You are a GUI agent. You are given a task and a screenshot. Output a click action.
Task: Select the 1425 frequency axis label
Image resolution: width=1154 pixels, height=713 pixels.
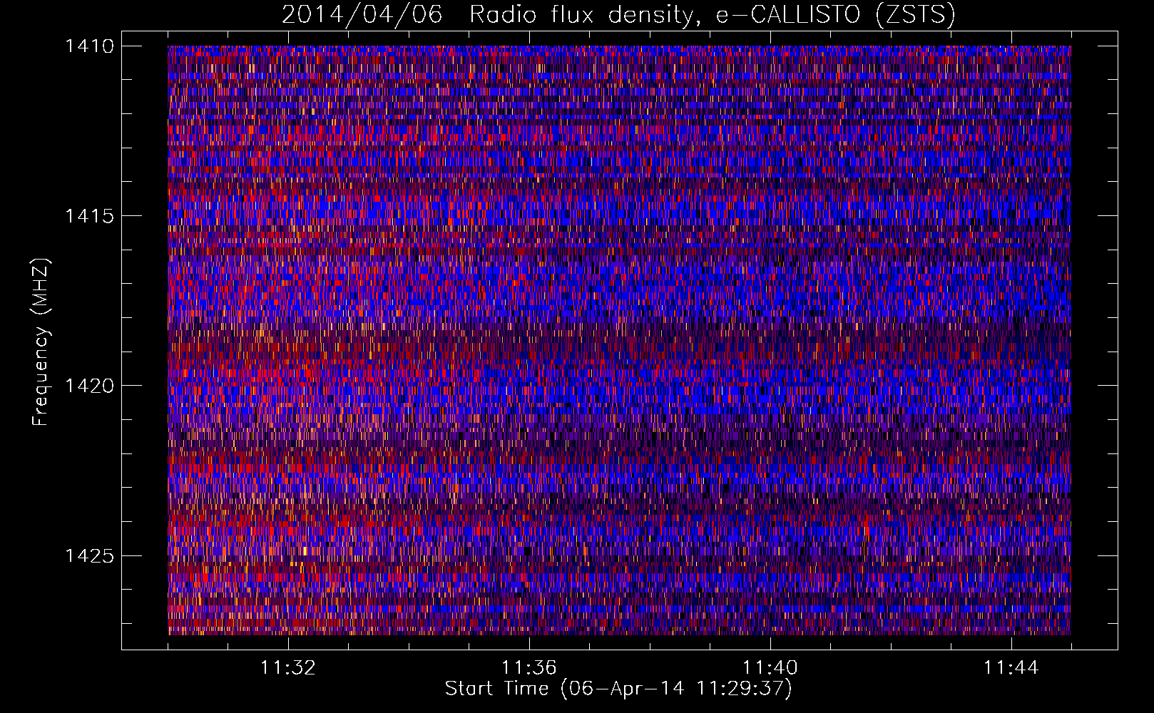(x=89, y=555)
